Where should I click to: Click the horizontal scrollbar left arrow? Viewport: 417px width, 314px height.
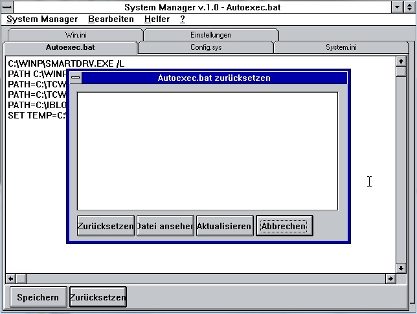tap(11, 278)
